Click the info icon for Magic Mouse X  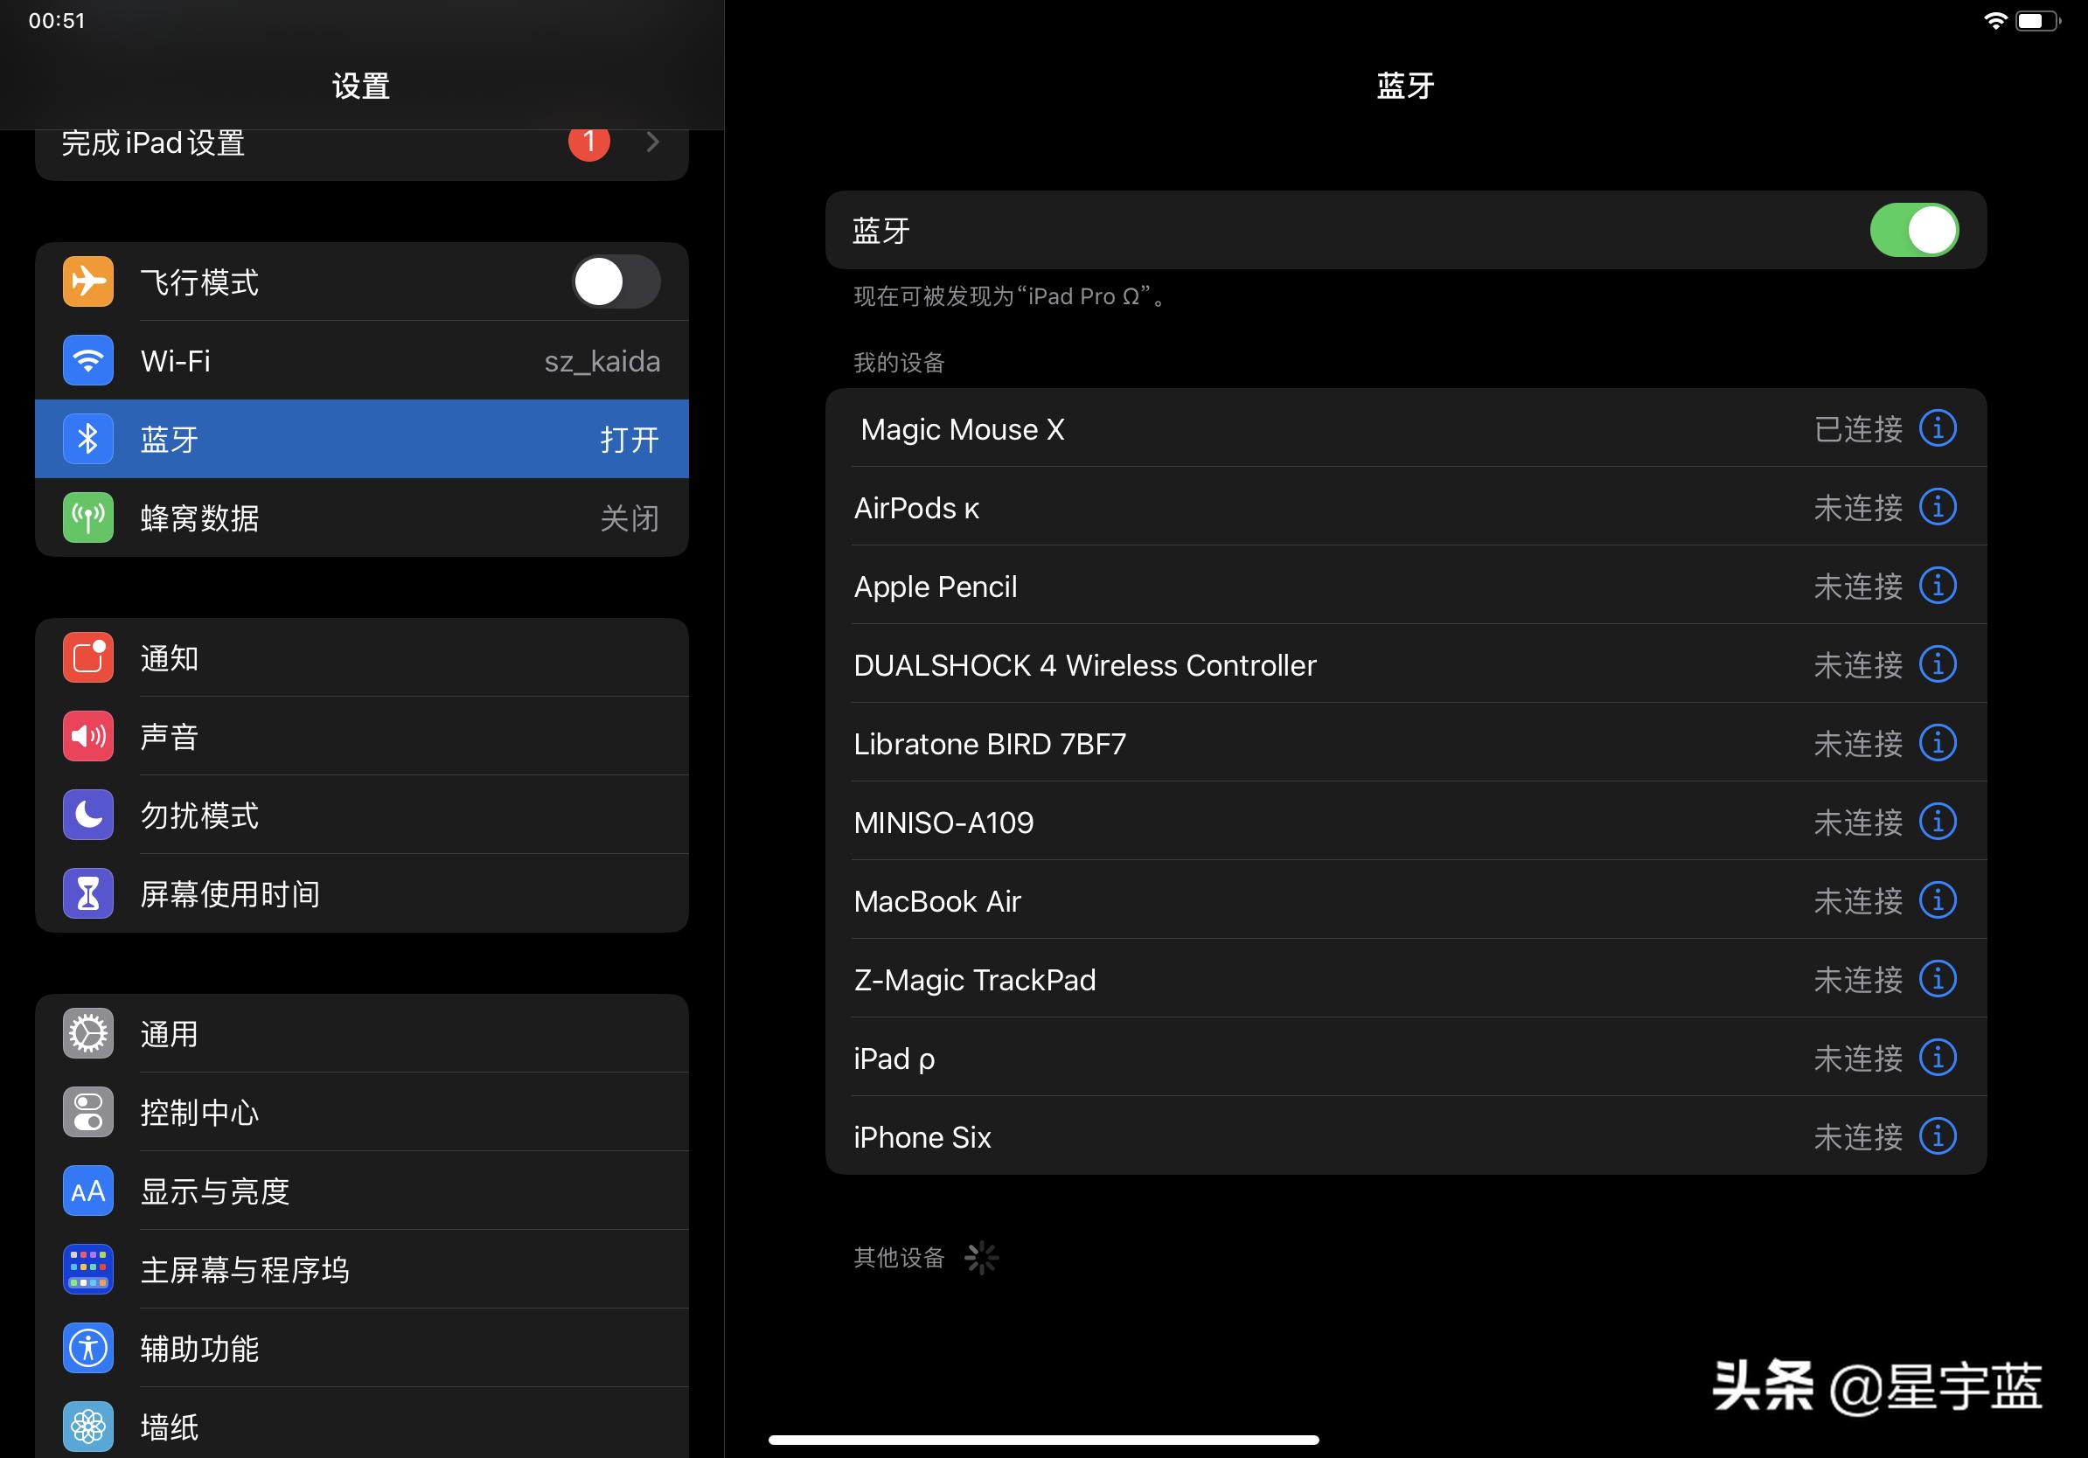pyautogui.click(x=1937, y=428)
